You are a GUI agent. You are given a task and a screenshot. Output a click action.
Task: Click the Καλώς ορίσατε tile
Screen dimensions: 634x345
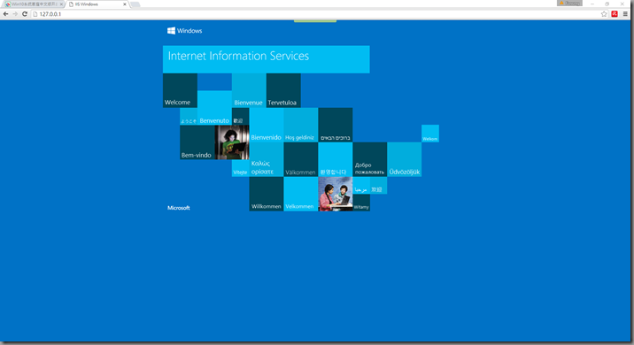(x=266, y=159)
